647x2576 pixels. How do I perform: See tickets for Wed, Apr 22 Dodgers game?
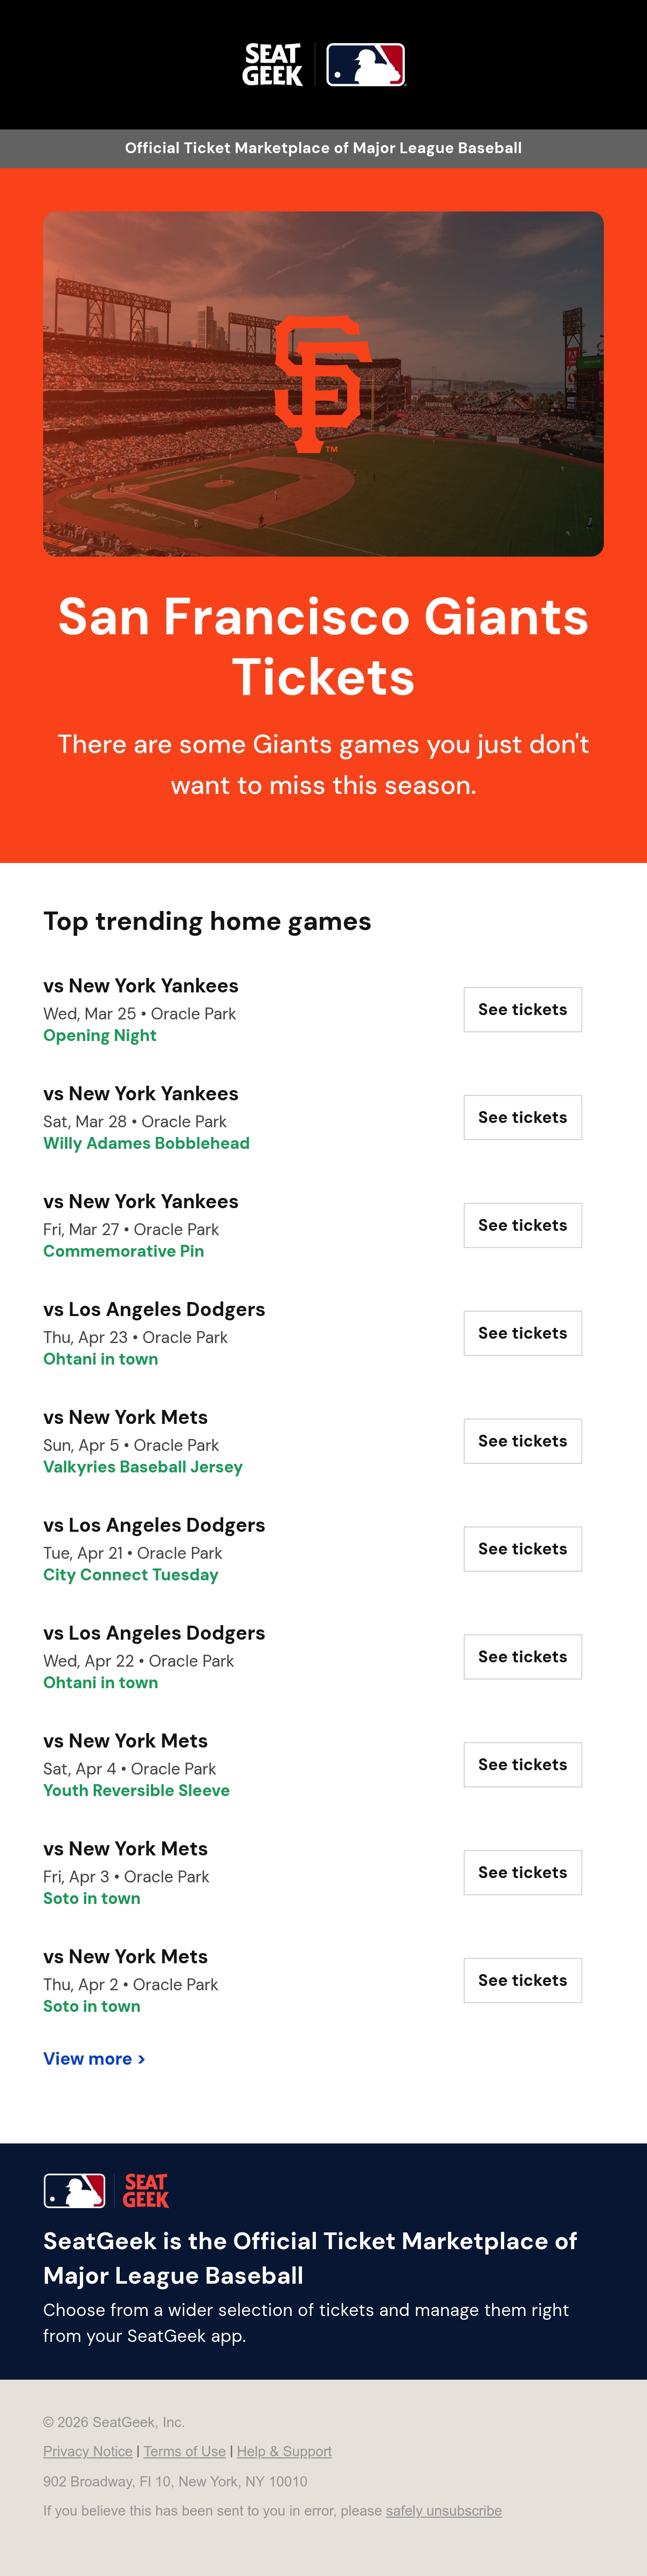(523, 1657)
